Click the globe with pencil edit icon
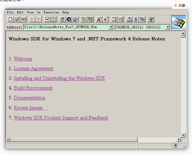 click(151, 19)
